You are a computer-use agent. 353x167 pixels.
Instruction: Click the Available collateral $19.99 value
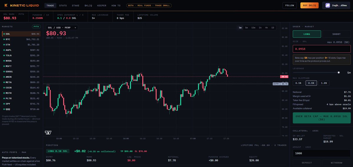[x=346, y=109]
